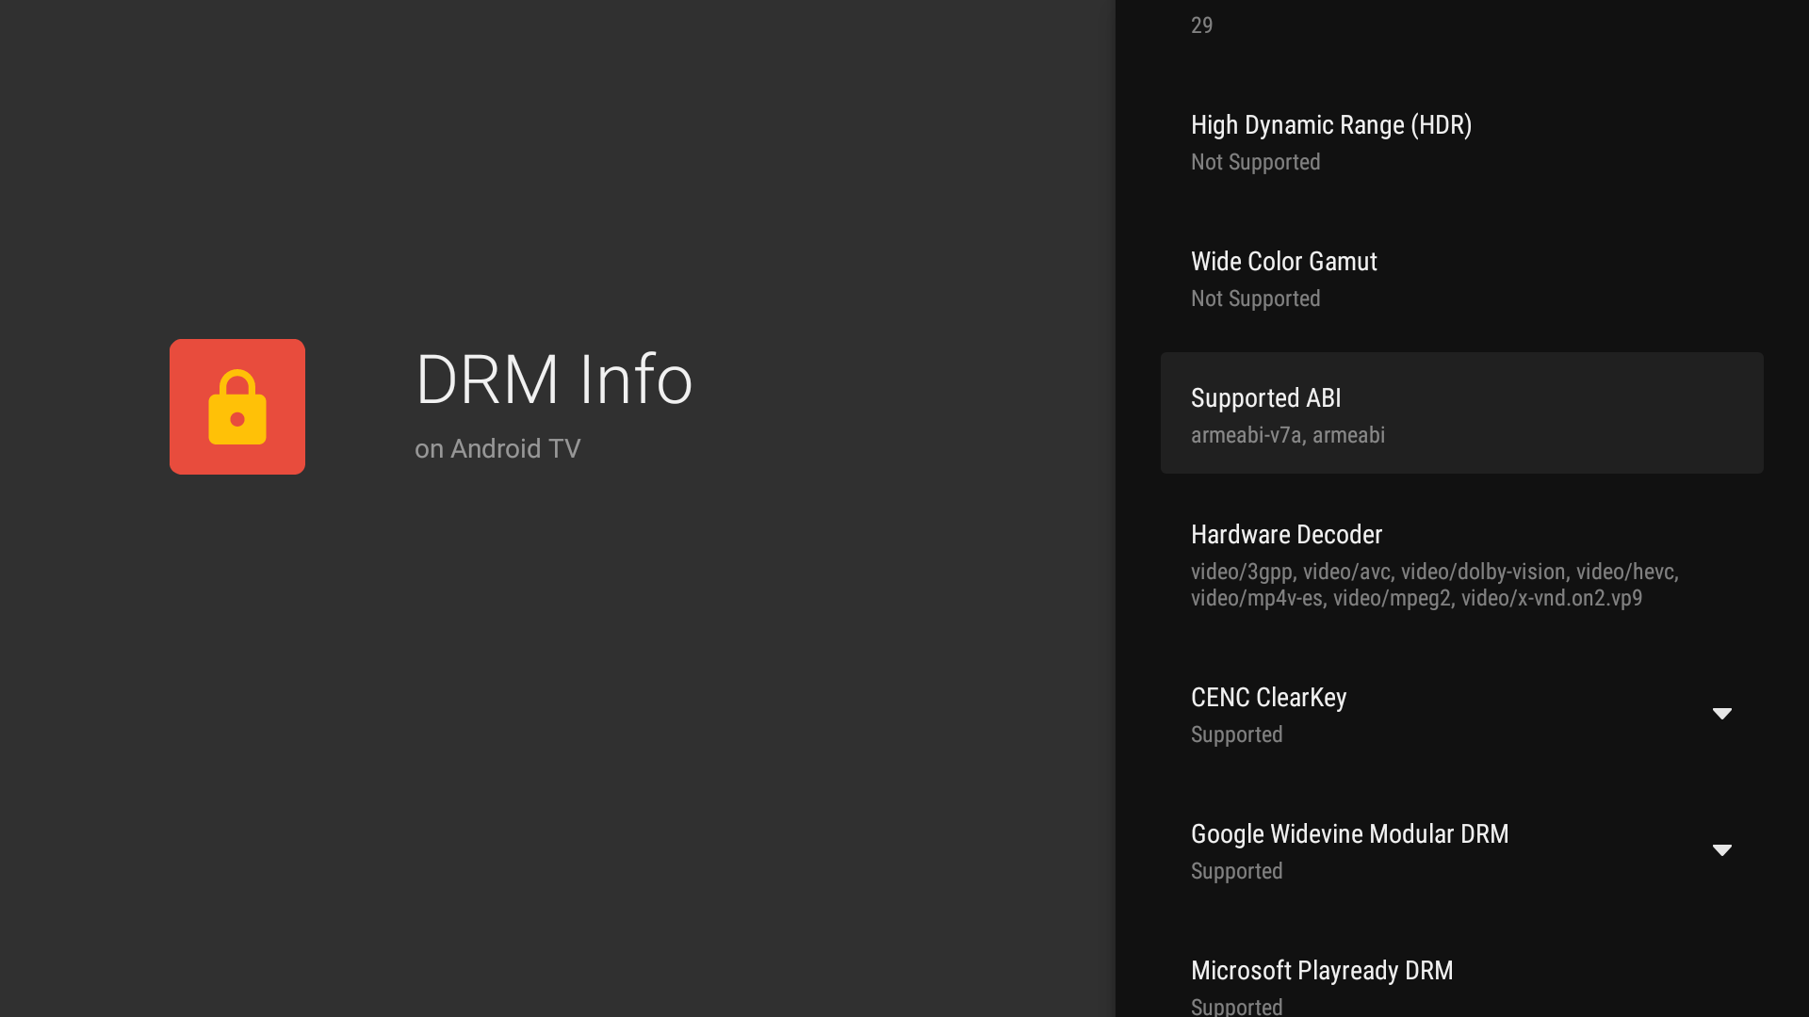This screenshot has height=1017, width=1809.
Task: Select the DRM Info title text
Action: [x=553, y=379]
